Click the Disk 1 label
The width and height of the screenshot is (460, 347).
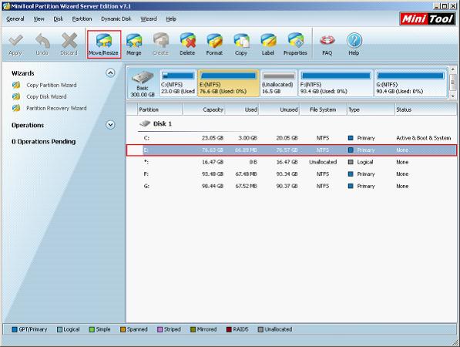tap(163, 123)
